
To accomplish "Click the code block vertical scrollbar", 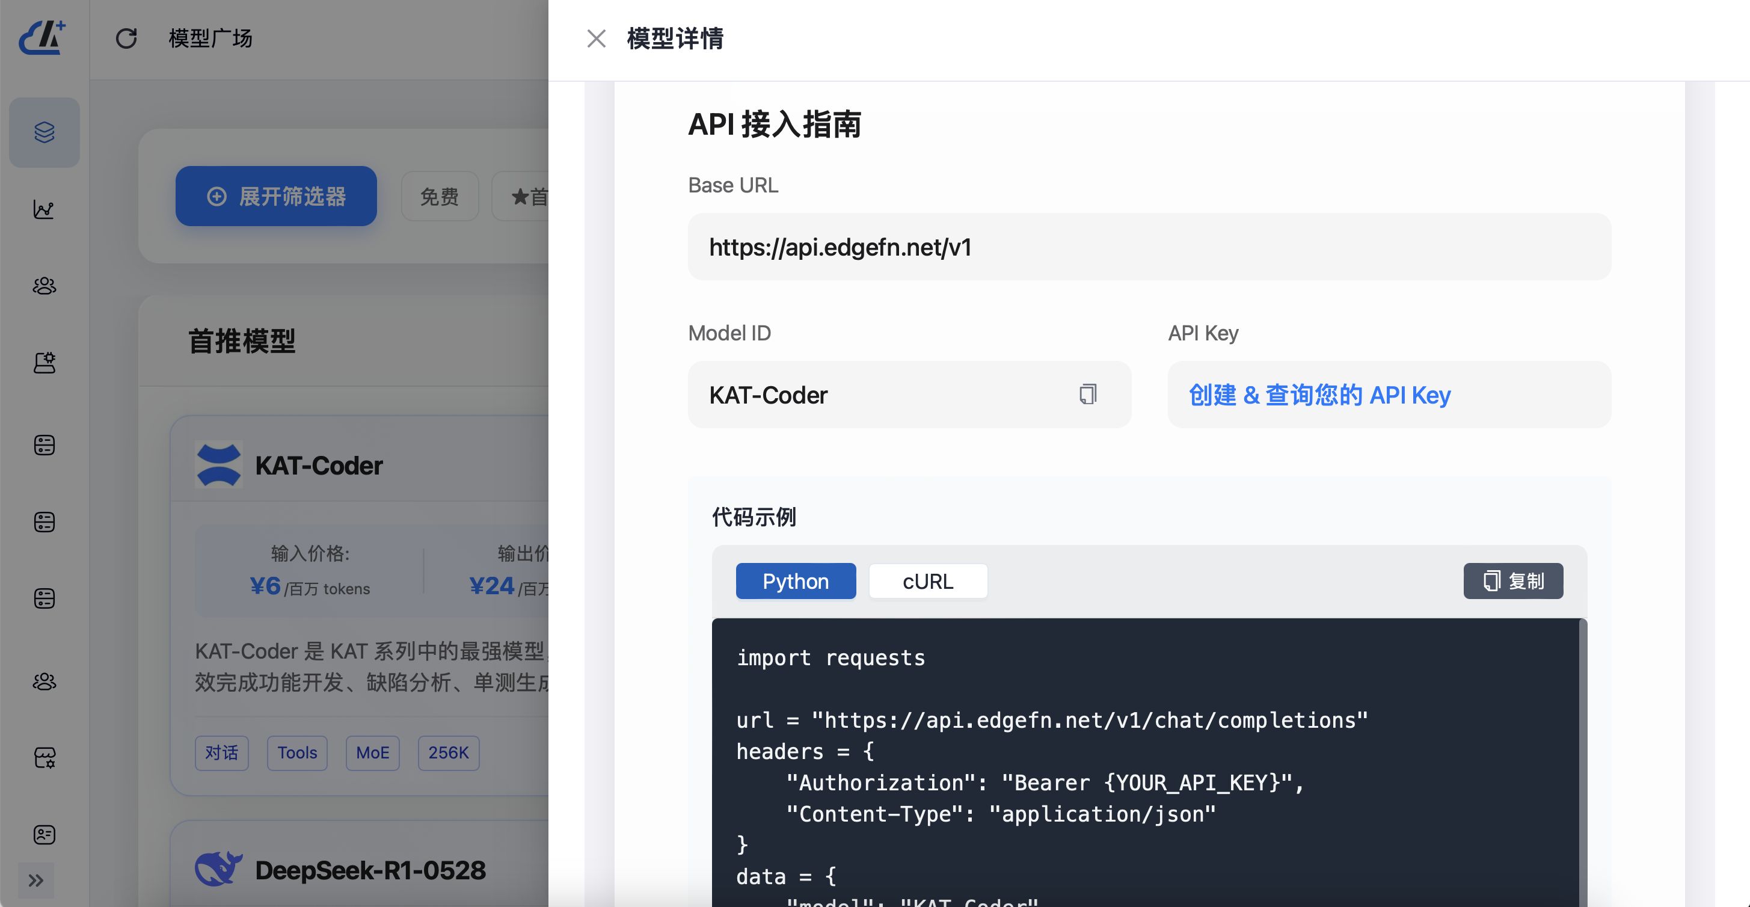I will [x=1582, y=748].
